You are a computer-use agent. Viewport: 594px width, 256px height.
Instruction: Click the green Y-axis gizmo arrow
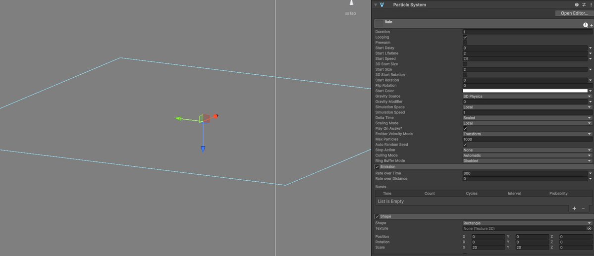(x=179, y=118)
